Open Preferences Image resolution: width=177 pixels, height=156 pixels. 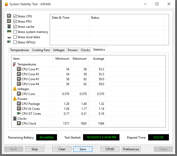coord(131,149)
